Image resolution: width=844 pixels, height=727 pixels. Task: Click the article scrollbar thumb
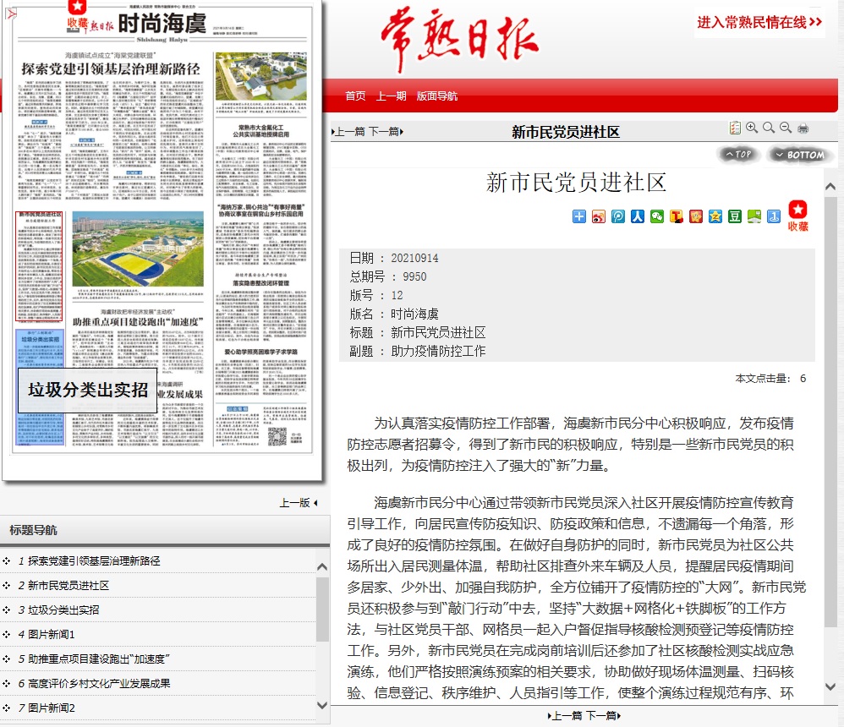(x=830, y=413)
